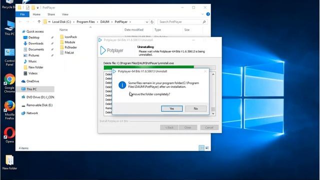The width and height of the screenshot is (320, 180).
Task: Click the Properties icon in title bar
Action: pos(27,8)
